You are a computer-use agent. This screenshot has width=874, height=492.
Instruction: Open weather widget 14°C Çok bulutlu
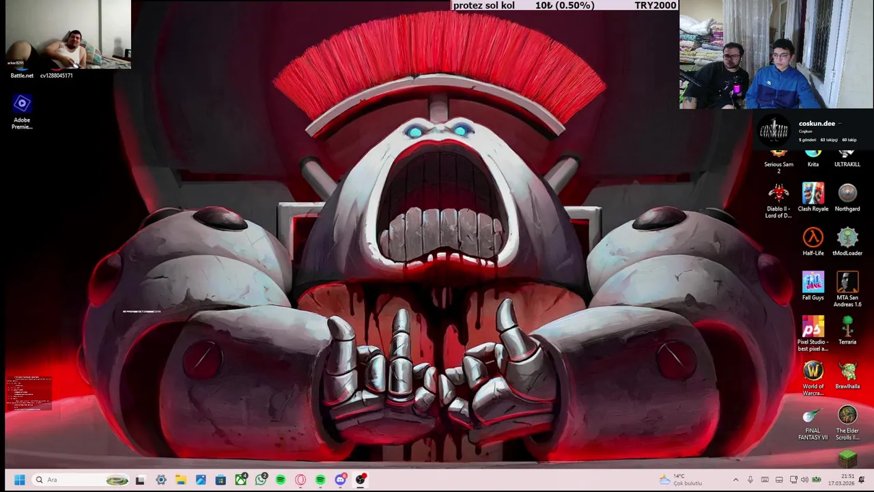(x=681, y=480)
